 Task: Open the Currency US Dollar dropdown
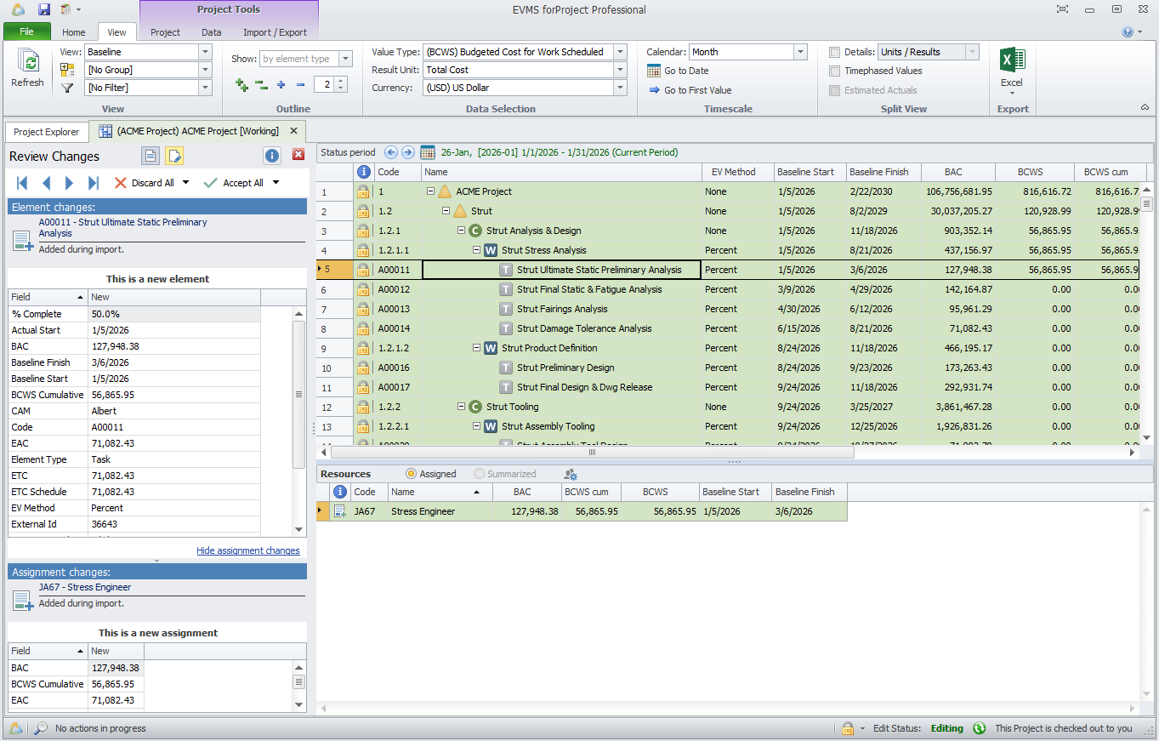[620, 88]
